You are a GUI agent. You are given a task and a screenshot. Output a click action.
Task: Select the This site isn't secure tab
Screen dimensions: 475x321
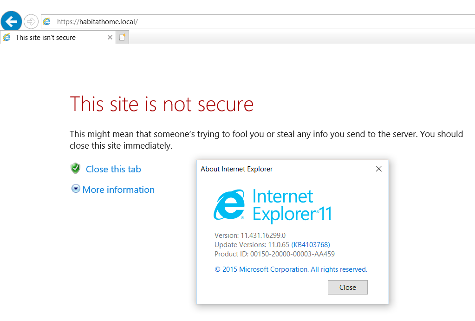click(x=56, y=37)
